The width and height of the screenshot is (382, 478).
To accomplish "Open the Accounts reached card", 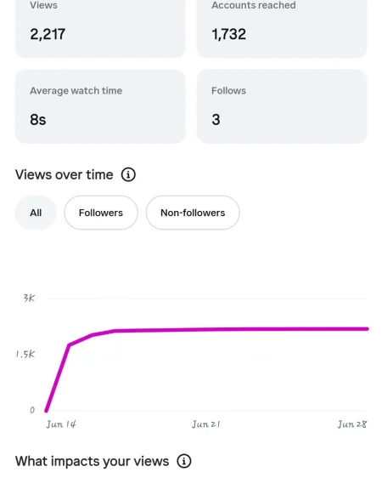I will pos(282,29).
